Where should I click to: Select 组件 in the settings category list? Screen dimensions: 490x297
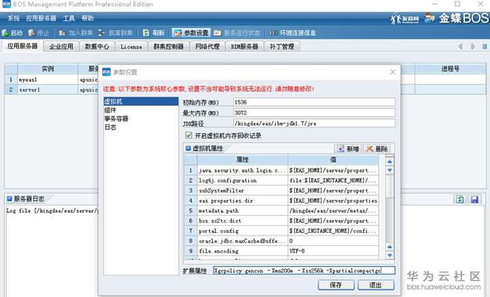click(141, 110)
